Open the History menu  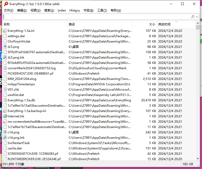point(75,10)
